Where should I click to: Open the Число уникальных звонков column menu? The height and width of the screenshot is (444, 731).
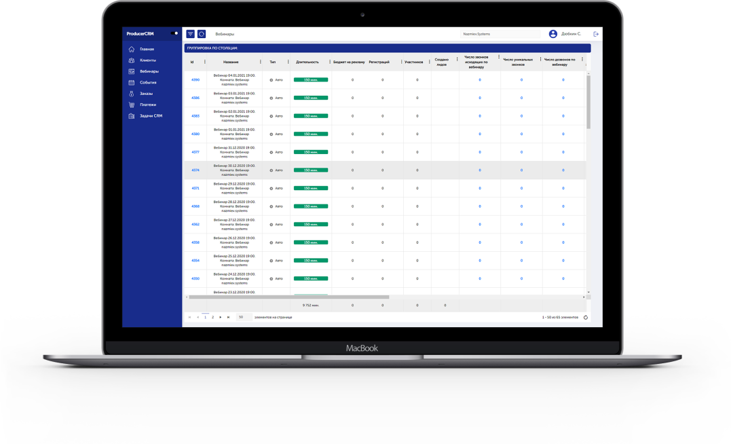pos(540,59)
